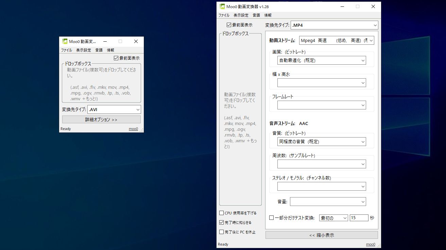
Task: Click 詳細オプション >> button
Action: click(x=101, y=120)
